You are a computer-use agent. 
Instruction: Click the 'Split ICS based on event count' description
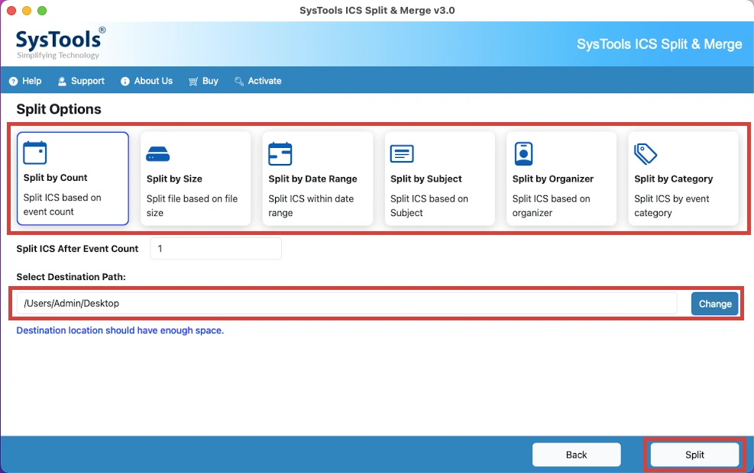(63, 204)
